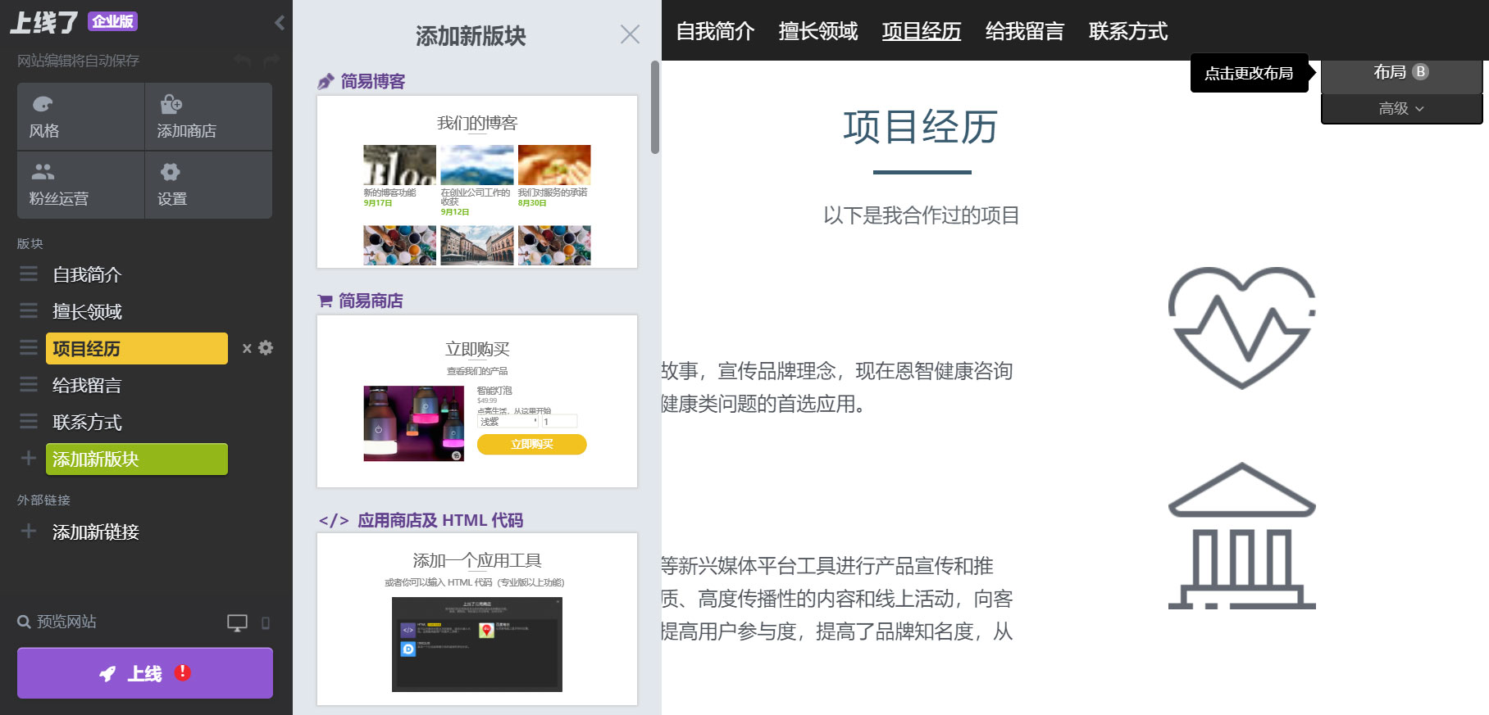Viewport: 1489px width, 715px height.
Task: Click the 上线了 logo
Action: [x=44, y=22]
